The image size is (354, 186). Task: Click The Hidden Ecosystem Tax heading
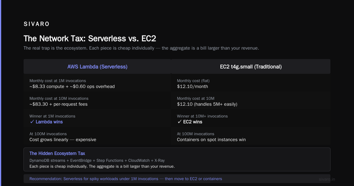pyautogui.click(x=57, y=154)
